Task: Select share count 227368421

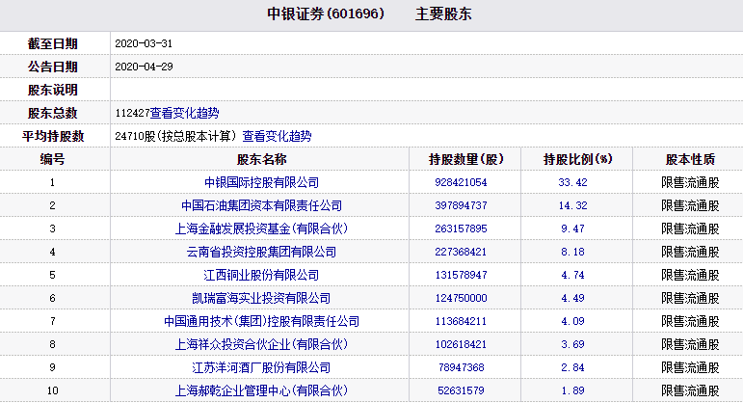Action: (461, 253)
